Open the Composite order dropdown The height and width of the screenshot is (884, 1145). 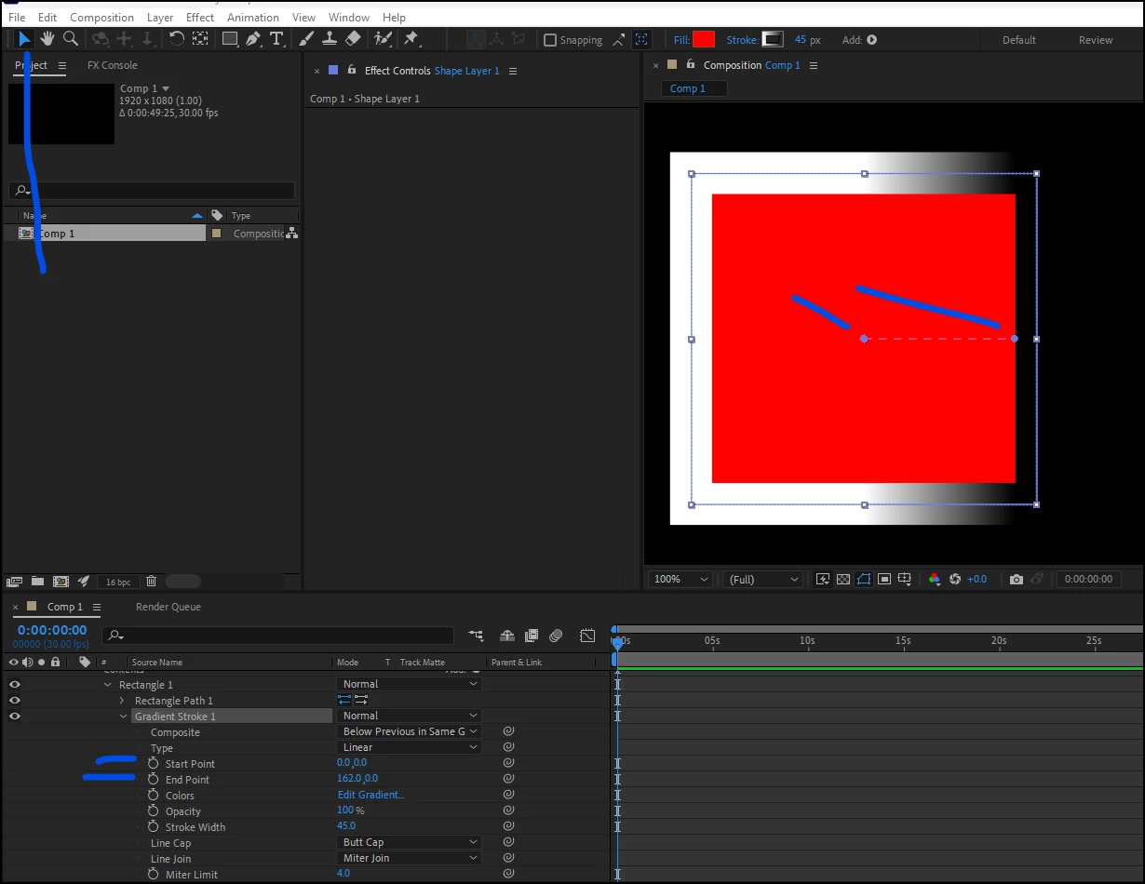click(x=409, y=731)
